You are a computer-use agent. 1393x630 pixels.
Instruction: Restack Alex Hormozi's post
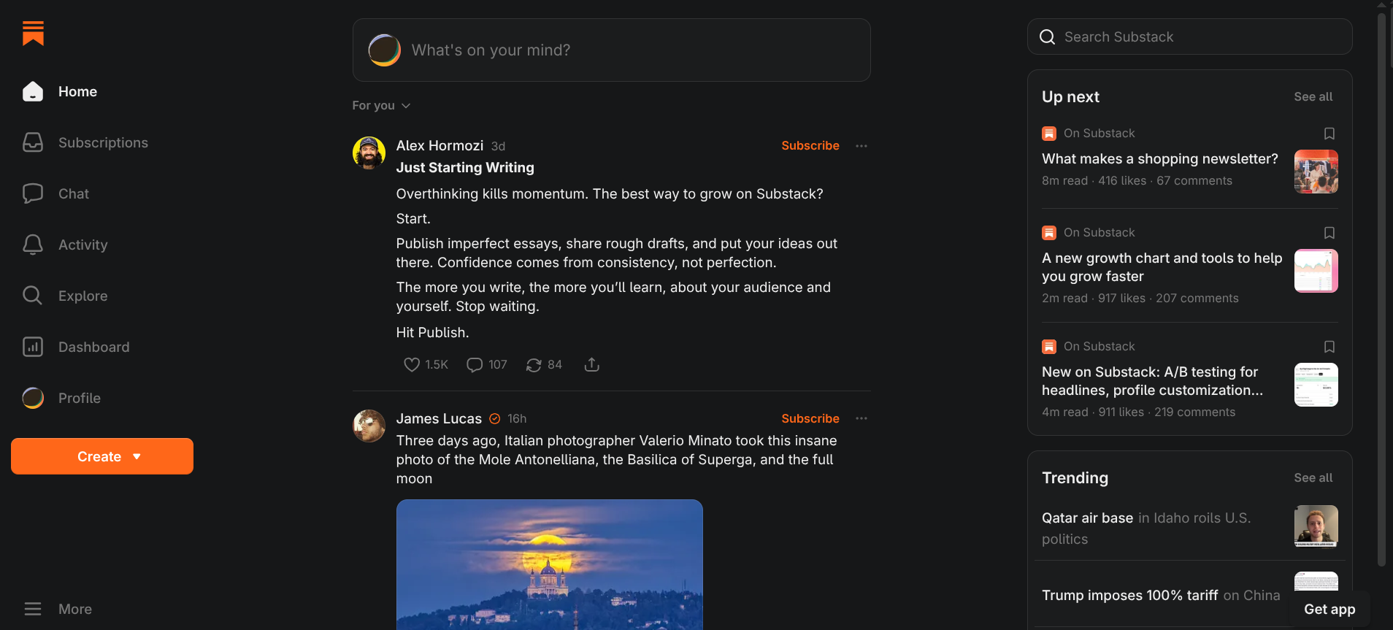534,364
